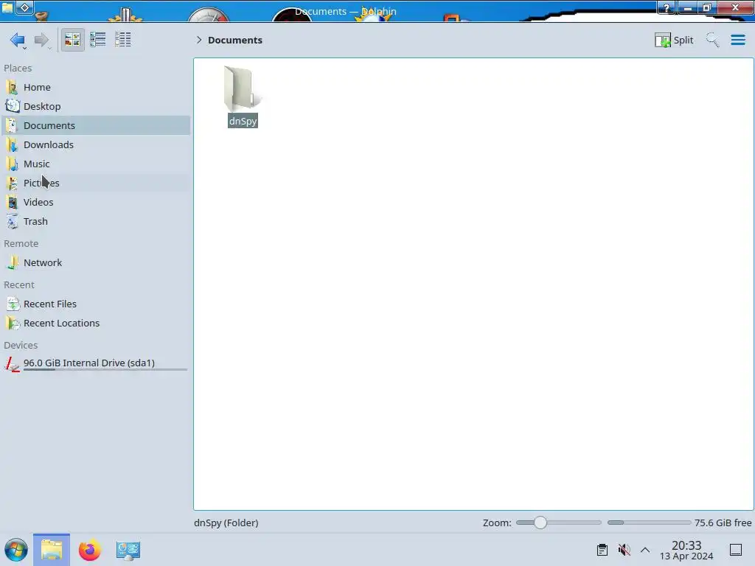Click the Home folder icon
This screenshot has height=566, width=755.
coord(13,87)
